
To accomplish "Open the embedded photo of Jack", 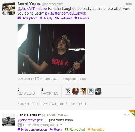I will [x=51, y=49].
